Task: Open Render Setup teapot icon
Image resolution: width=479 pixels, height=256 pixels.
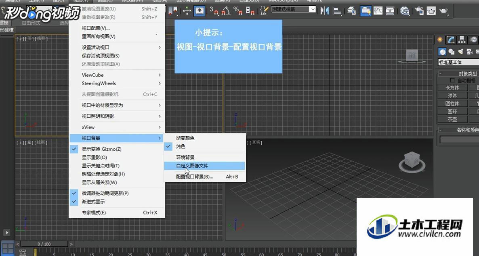Action: [419, 11]
